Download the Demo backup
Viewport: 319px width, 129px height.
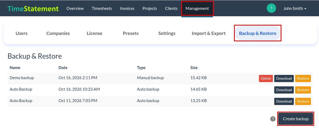[284, 78]
